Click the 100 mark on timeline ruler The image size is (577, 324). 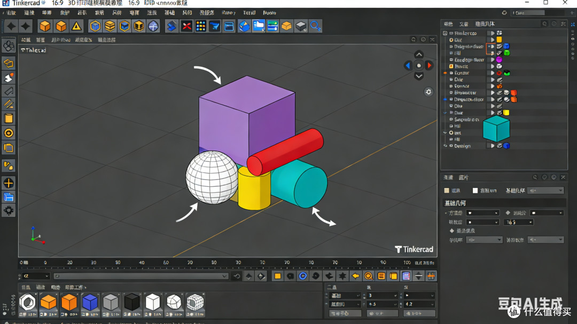tap(407, 263)
